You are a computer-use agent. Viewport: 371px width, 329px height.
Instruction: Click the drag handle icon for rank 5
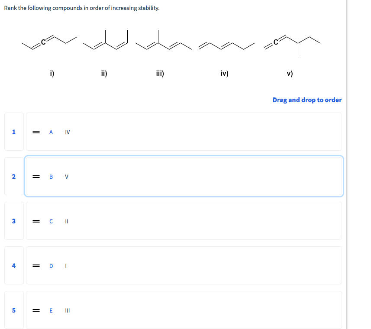click(x=35, y=310)
